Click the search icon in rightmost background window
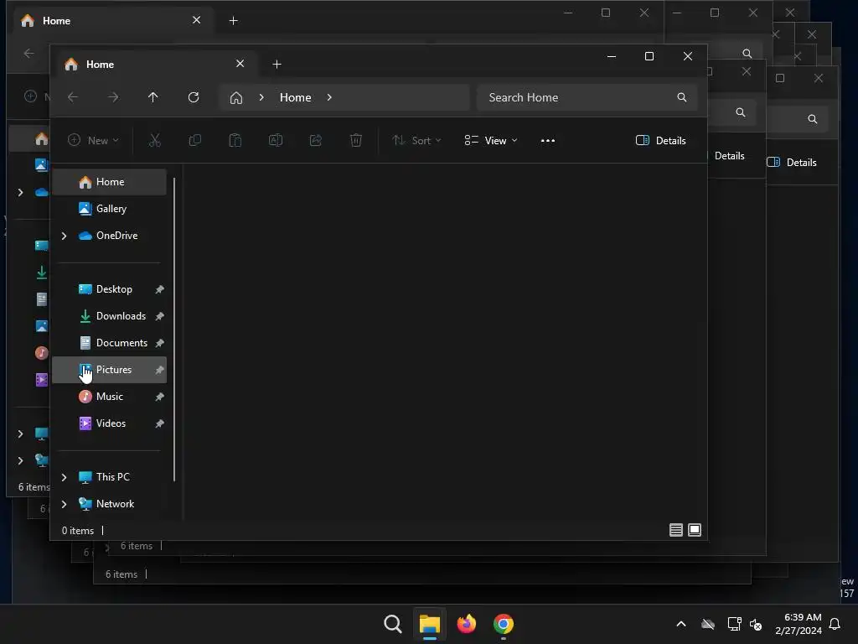 coord(813,119)
